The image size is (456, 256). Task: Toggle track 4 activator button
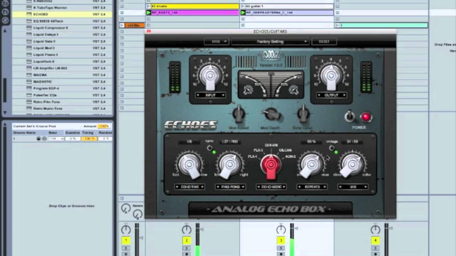(x=375, y=241)
